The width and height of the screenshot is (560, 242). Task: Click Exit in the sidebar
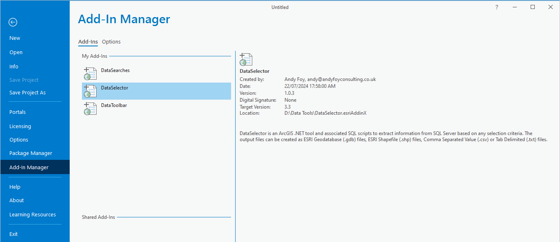[x=13, y=234]
